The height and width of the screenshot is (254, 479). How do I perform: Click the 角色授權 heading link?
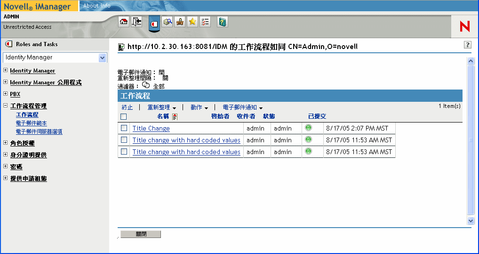(x=22, y=143)
